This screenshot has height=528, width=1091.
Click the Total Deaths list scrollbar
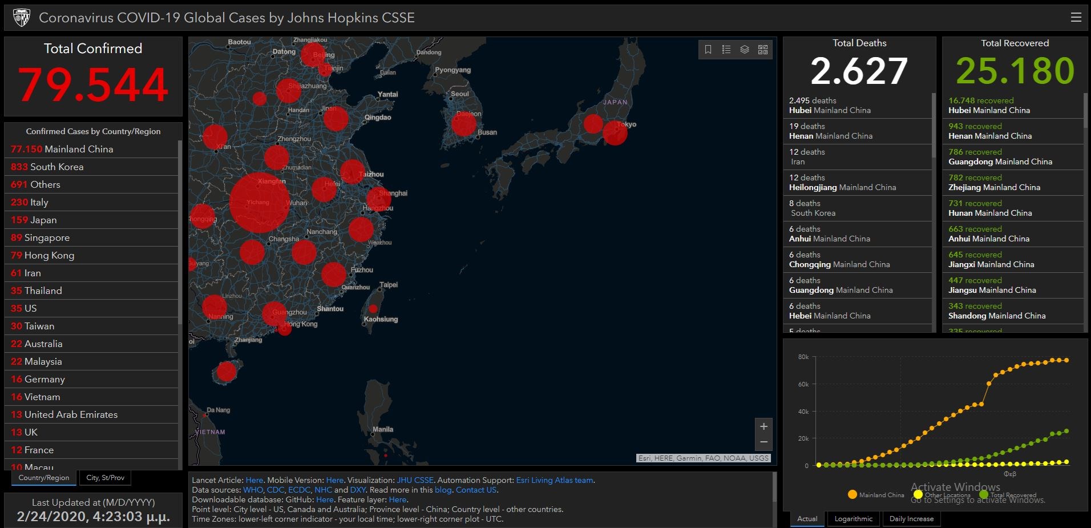click(x=934, y=126)
